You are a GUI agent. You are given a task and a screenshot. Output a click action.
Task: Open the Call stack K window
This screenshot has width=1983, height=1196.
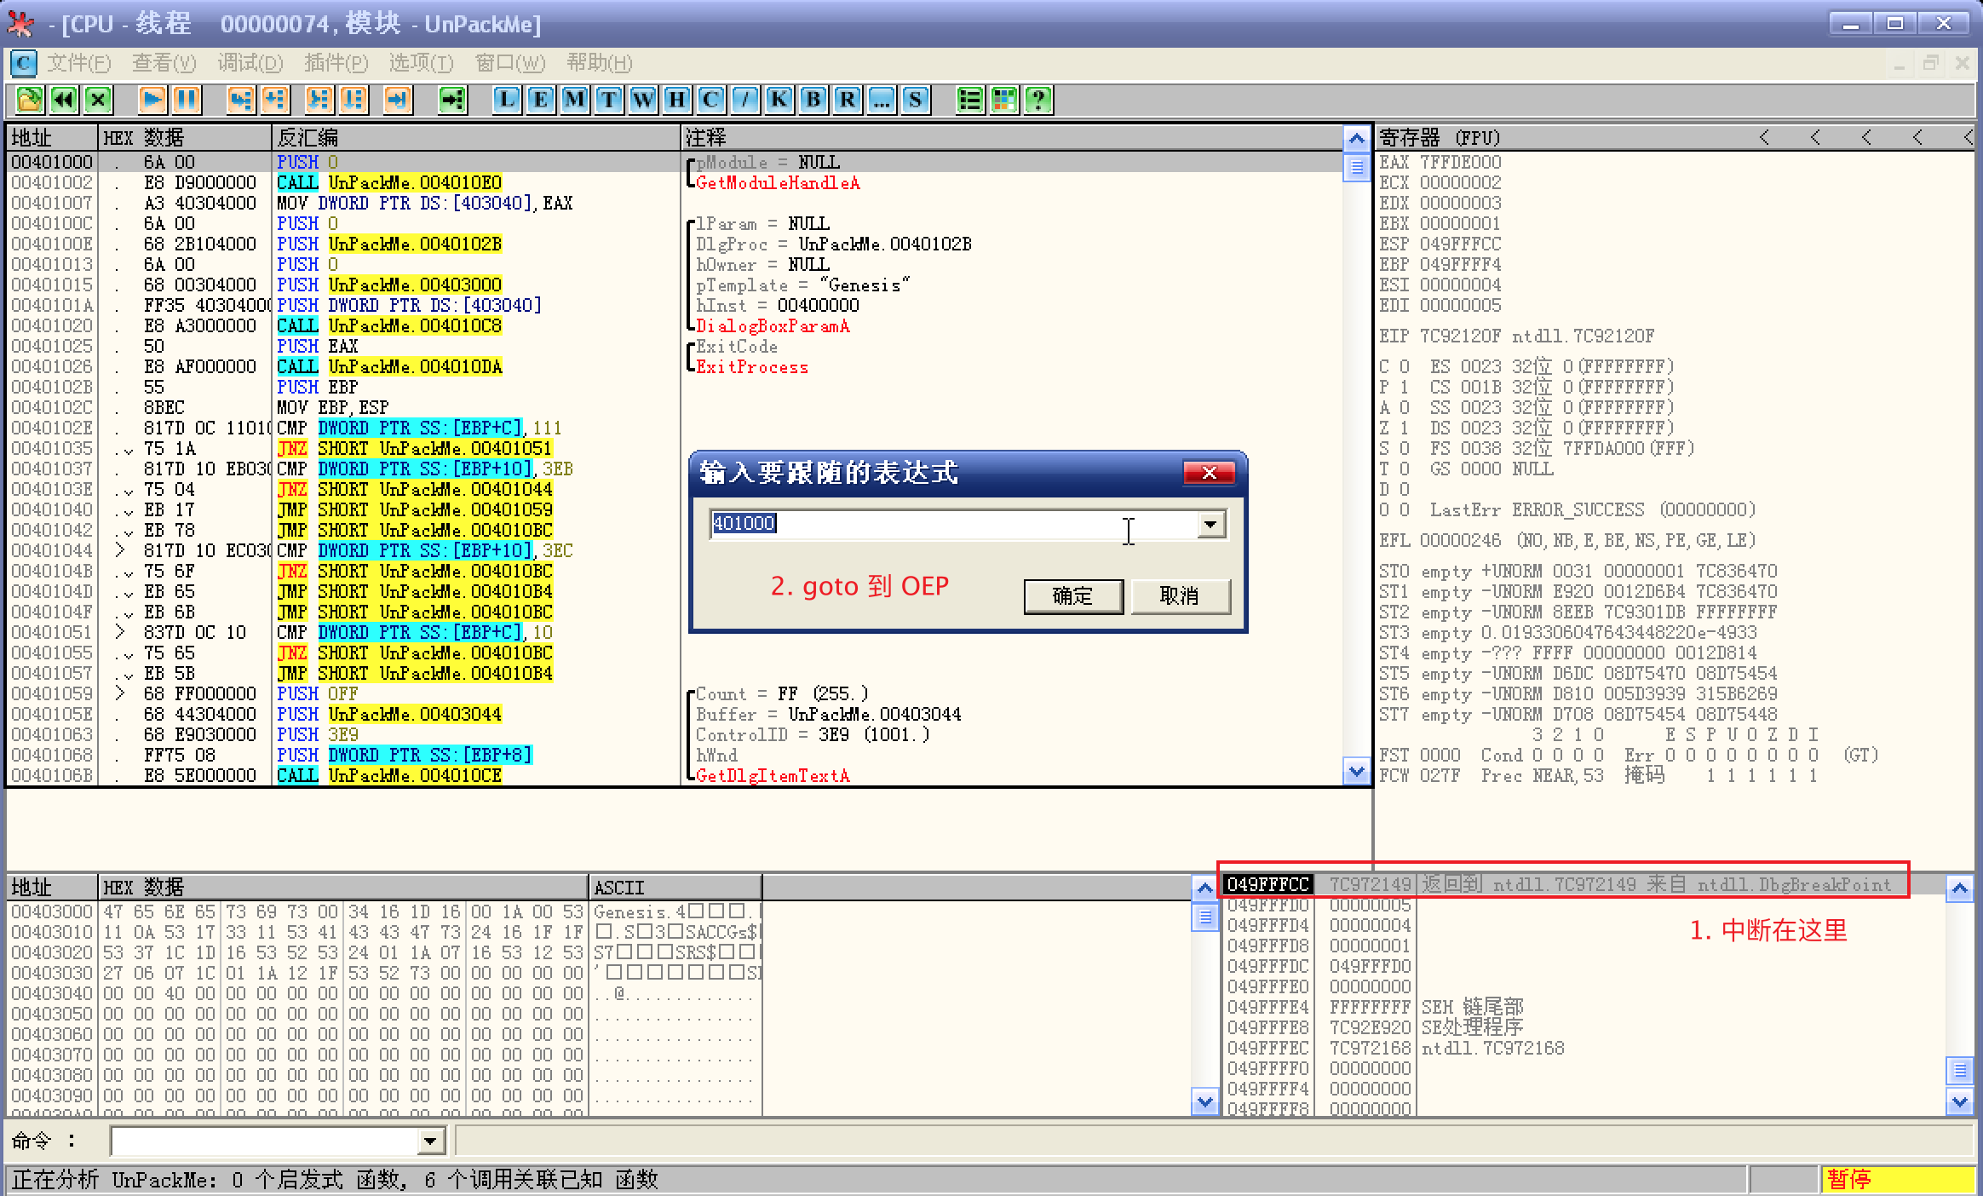tap(779, 100)
